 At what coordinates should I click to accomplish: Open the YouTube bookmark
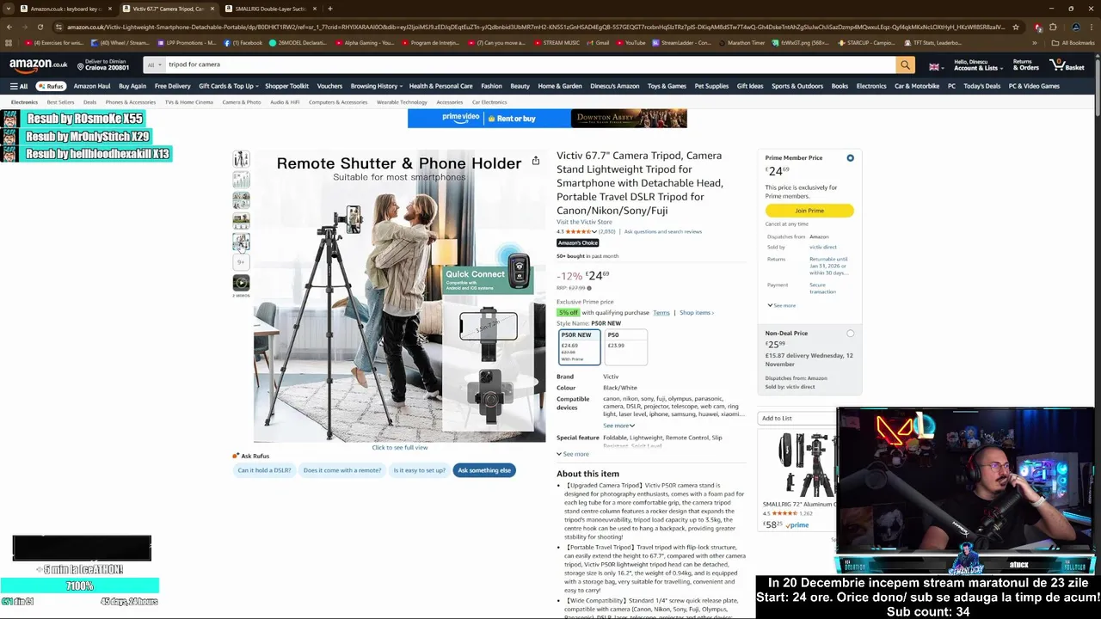pyautogui.click(x=630, y=42)
